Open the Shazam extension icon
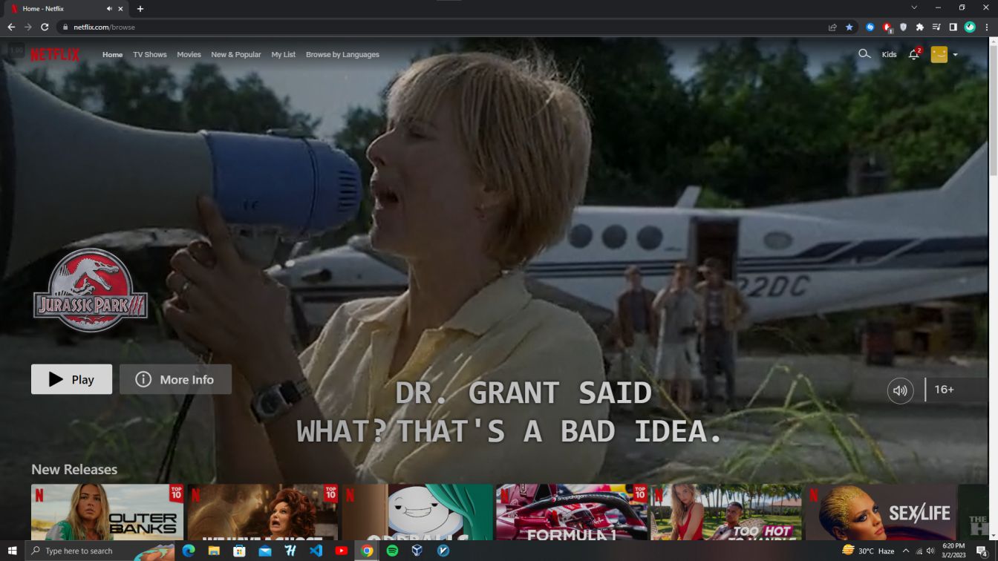998x561 pixels. 870,27
